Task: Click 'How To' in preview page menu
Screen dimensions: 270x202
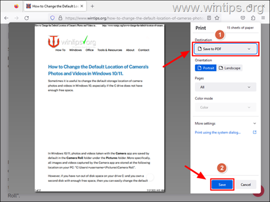Action: [60, 50]
